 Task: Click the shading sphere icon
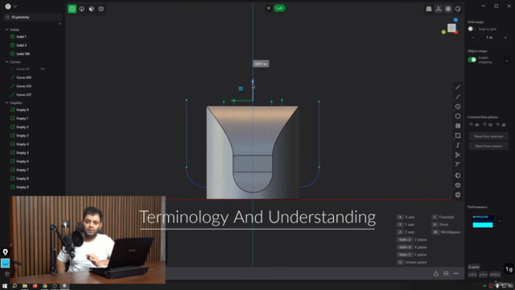(x=458, y=9)
